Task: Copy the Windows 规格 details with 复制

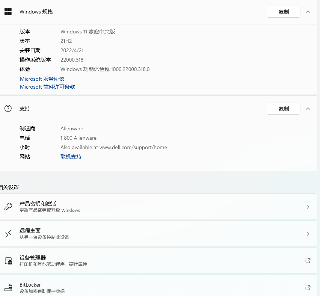Action: [x=284, y=12]
